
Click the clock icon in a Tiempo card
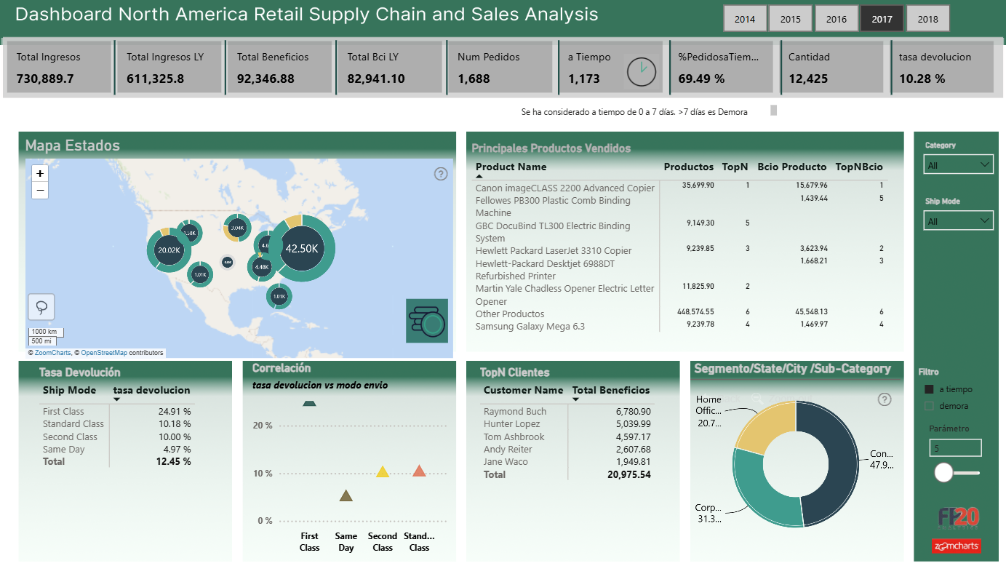coord(642,71)
